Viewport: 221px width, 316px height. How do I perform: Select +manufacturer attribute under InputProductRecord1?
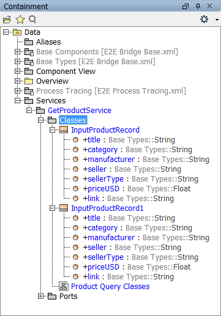(146, 238)
